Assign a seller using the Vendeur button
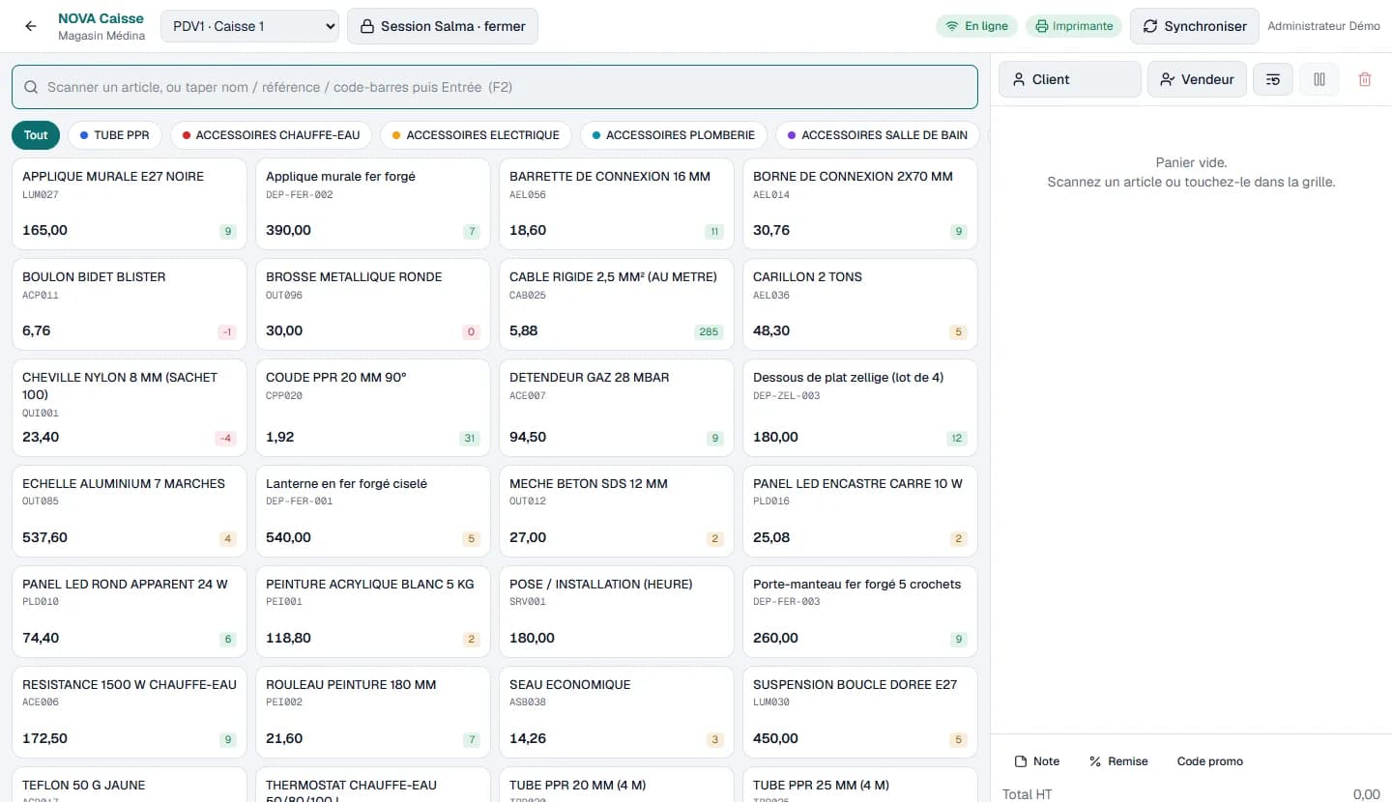This screenshot has width=1392, height=802. click(x=1197, y=79)
